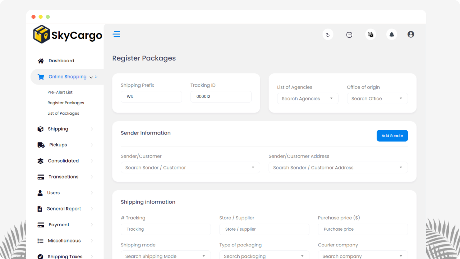This screenshot has height=259, width=460.
Task: Open the Search Agencies dropdown
Action: click(307, 99)
